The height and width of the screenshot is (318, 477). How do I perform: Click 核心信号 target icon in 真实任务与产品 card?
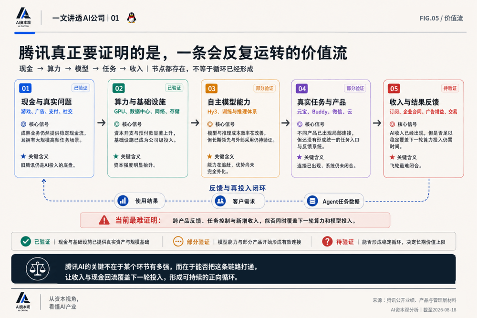click(300, 124)
